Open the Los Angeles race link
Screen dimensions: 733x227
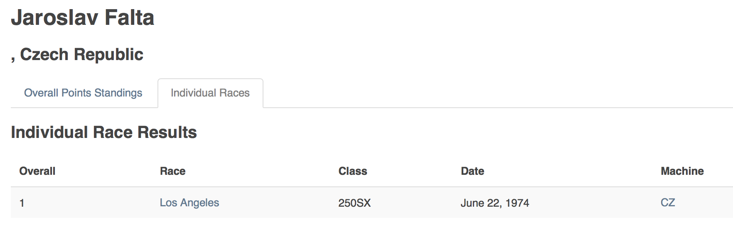189,203
